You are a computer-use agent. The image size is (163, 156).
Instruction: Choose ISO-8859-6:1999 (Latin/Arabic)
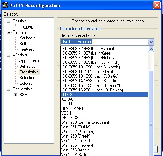(x=105, y=49)
